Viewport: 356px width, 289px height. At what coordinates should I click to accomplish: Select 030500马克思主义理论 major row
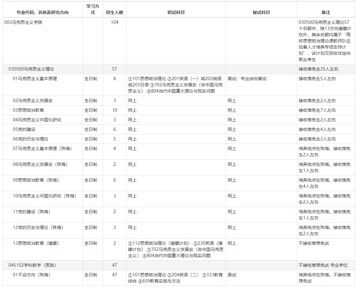pos(178,69)
